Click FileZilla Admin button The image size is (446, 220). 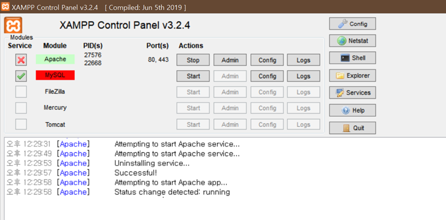tap(230, 92)
